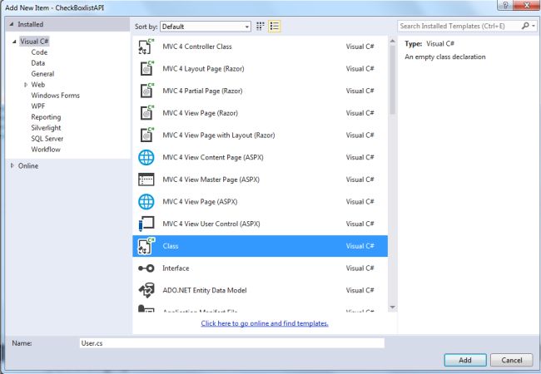The width and height of the screenshot is (541, 374).
Task: Select the Web category
Action: [x=38, y=85]
